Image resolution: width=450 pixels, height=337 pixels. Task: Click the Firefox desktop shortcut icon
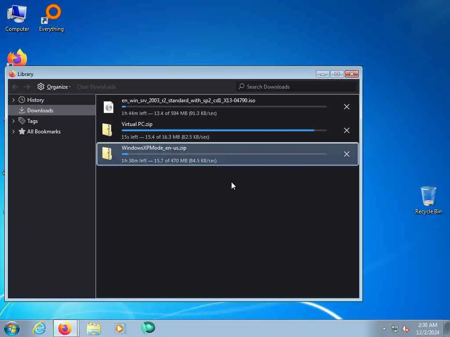[17, 58]
